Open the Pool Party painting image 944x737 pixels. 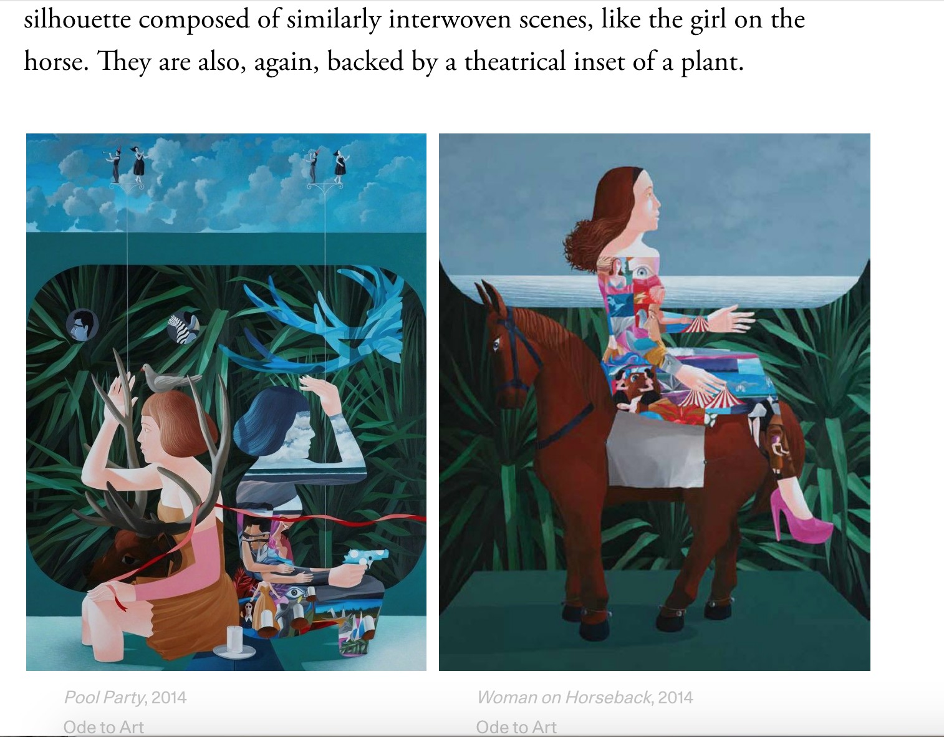pyautogui.click(x=226, y=402)
